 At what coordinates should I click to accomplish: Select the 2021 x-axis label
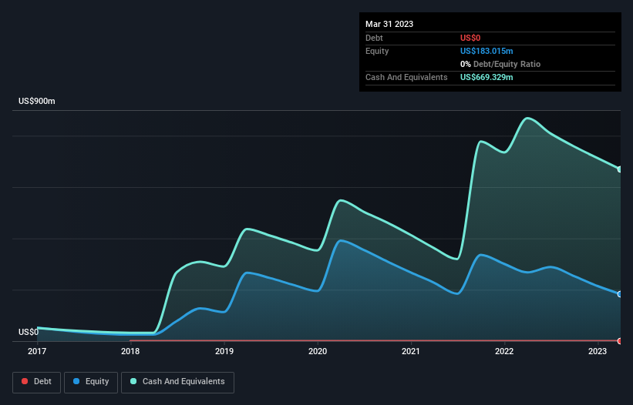click(411, 351)
